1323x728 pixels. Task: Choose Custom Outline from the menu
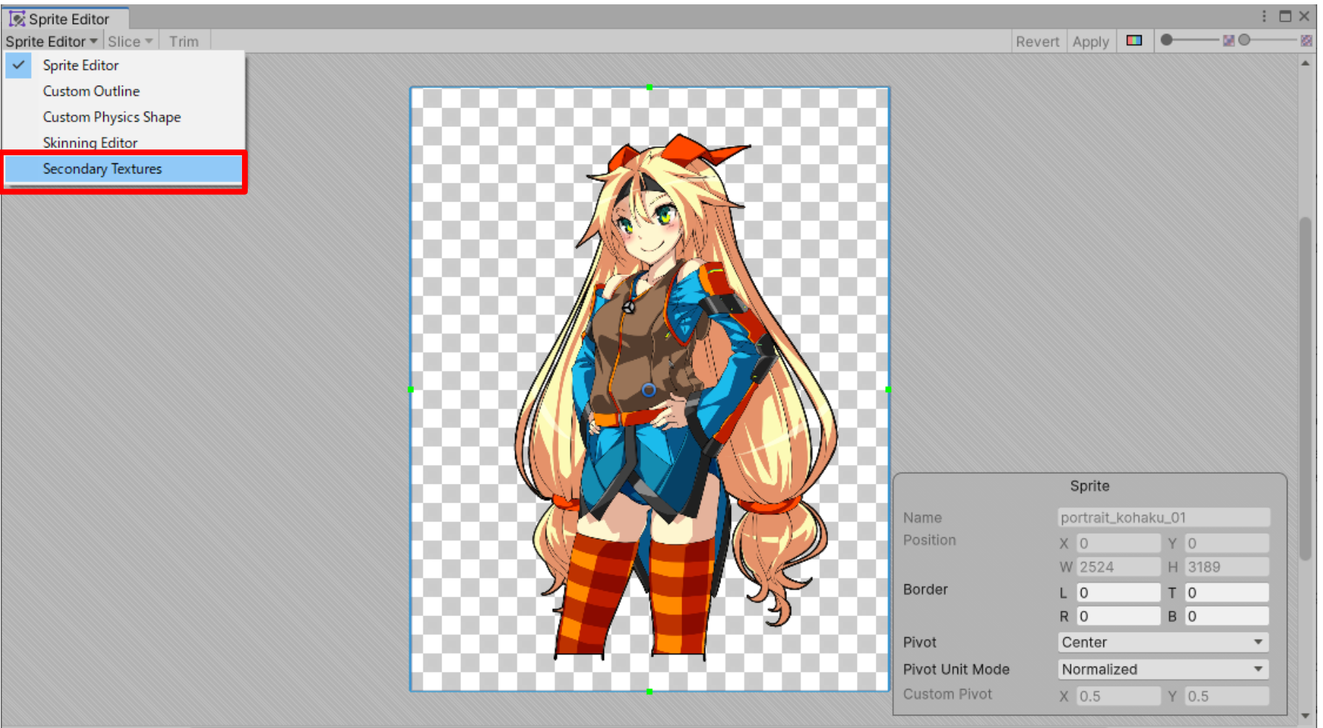click(124, 91)
